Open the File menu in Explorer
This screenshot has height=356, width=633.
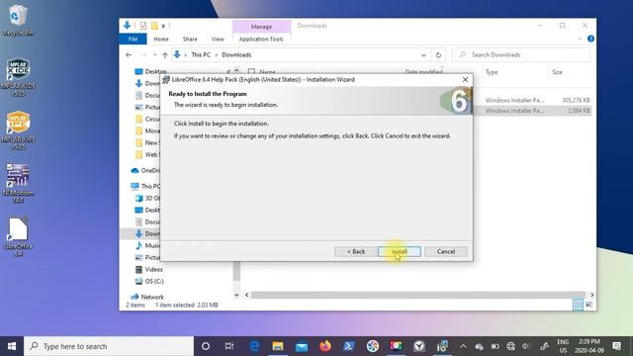133,40
